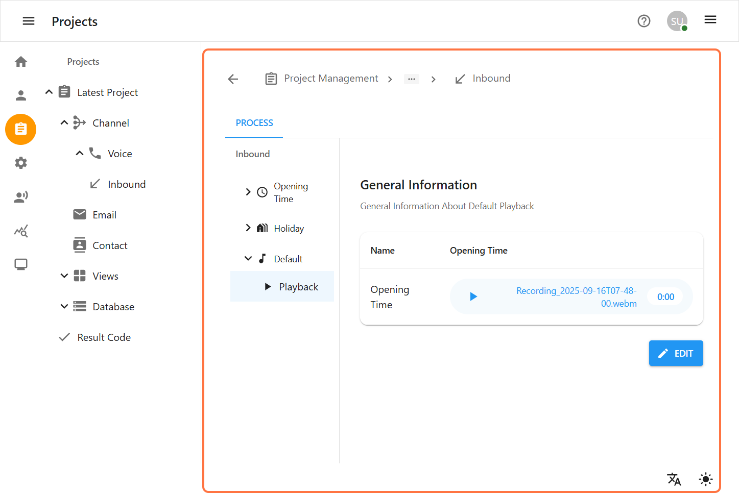Click the analytics chart search icon
Viewport: 739px width, 495px height.
[21, 231]
